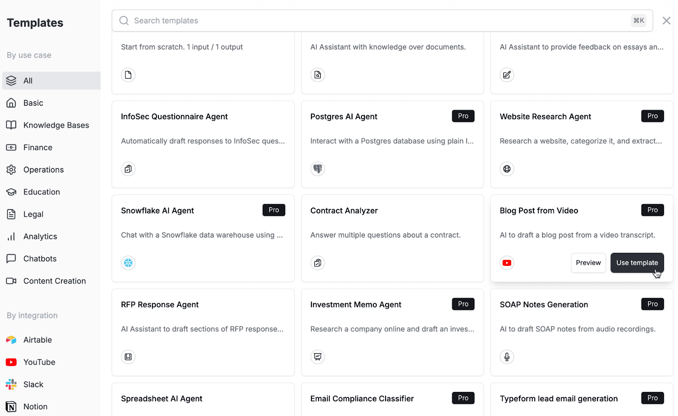Click the search magnifier icon
Screen dimensions: 678x416
(124, 21)
